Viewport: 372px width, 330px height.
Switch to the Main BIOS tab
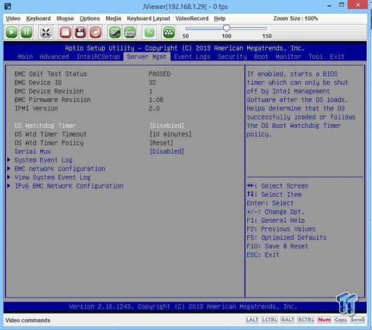pos(25,57)
